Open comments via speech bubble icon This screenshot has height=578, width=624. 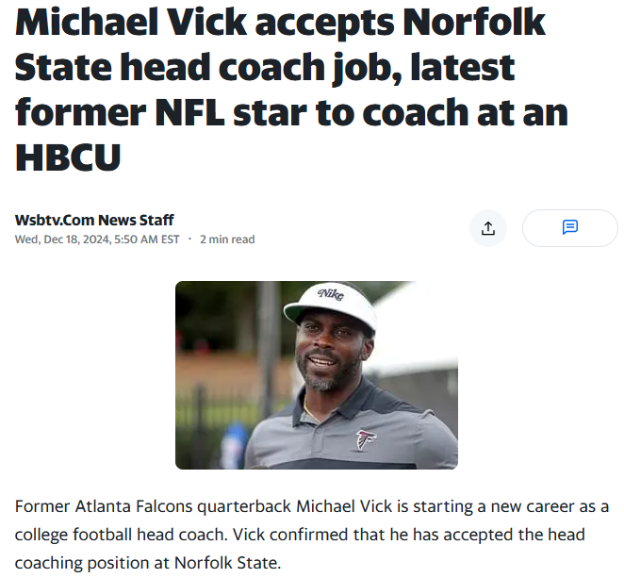(570, 227)
